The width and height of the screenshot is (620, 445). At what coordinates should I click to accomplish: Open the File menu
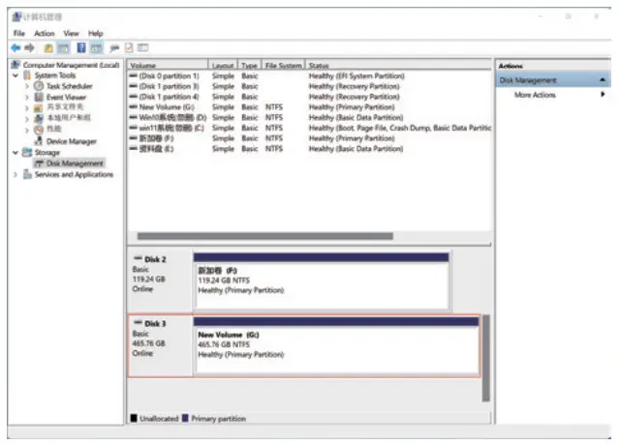coord(19,34)
